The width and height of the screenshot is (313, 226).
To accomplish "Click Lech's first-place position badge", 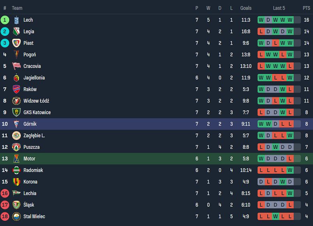I will point(5,20).
